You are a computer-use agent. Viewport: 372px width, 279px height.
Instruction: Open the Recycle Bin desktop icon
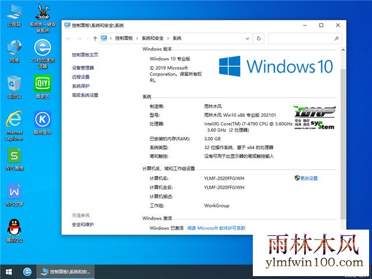(x=14, y=87)
